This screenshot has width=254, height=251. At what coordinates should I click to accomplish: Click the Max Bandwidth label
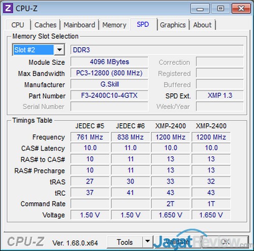tap(41, 74)
